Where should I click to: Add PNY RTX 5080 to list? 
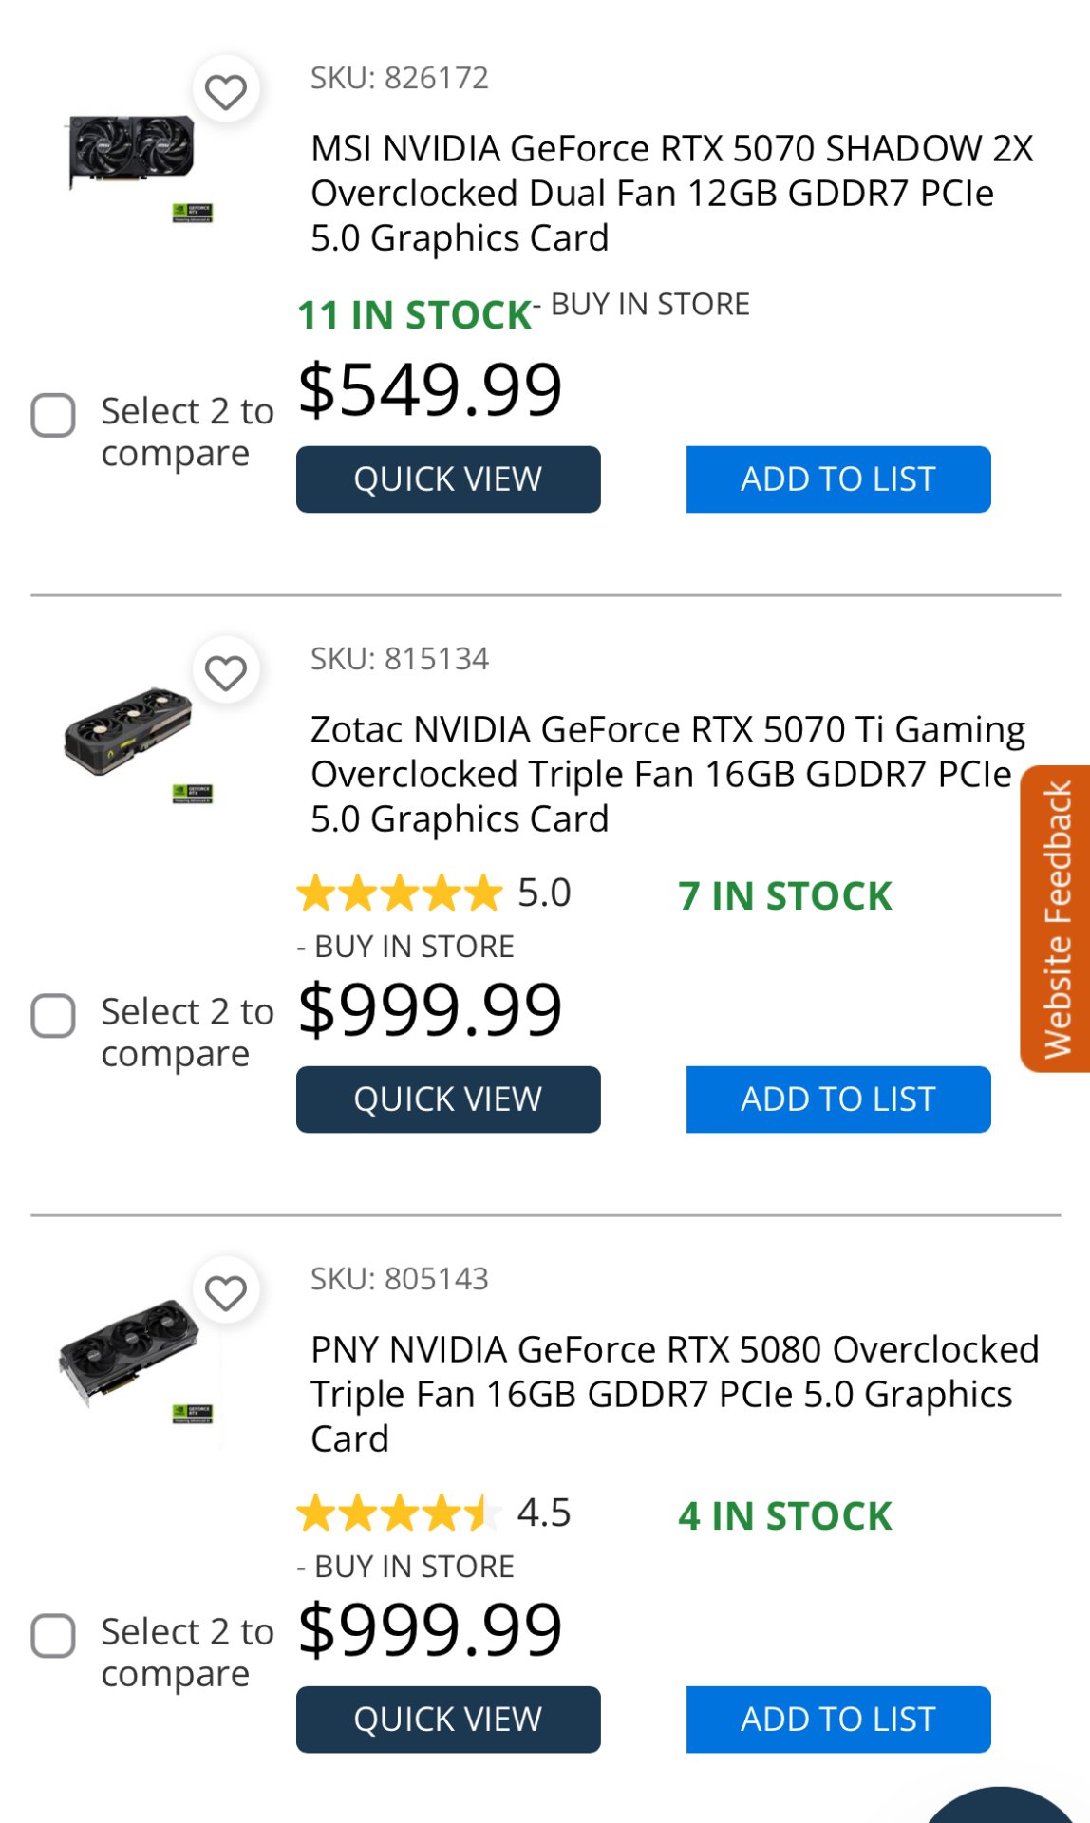(x=838, y=1720)
